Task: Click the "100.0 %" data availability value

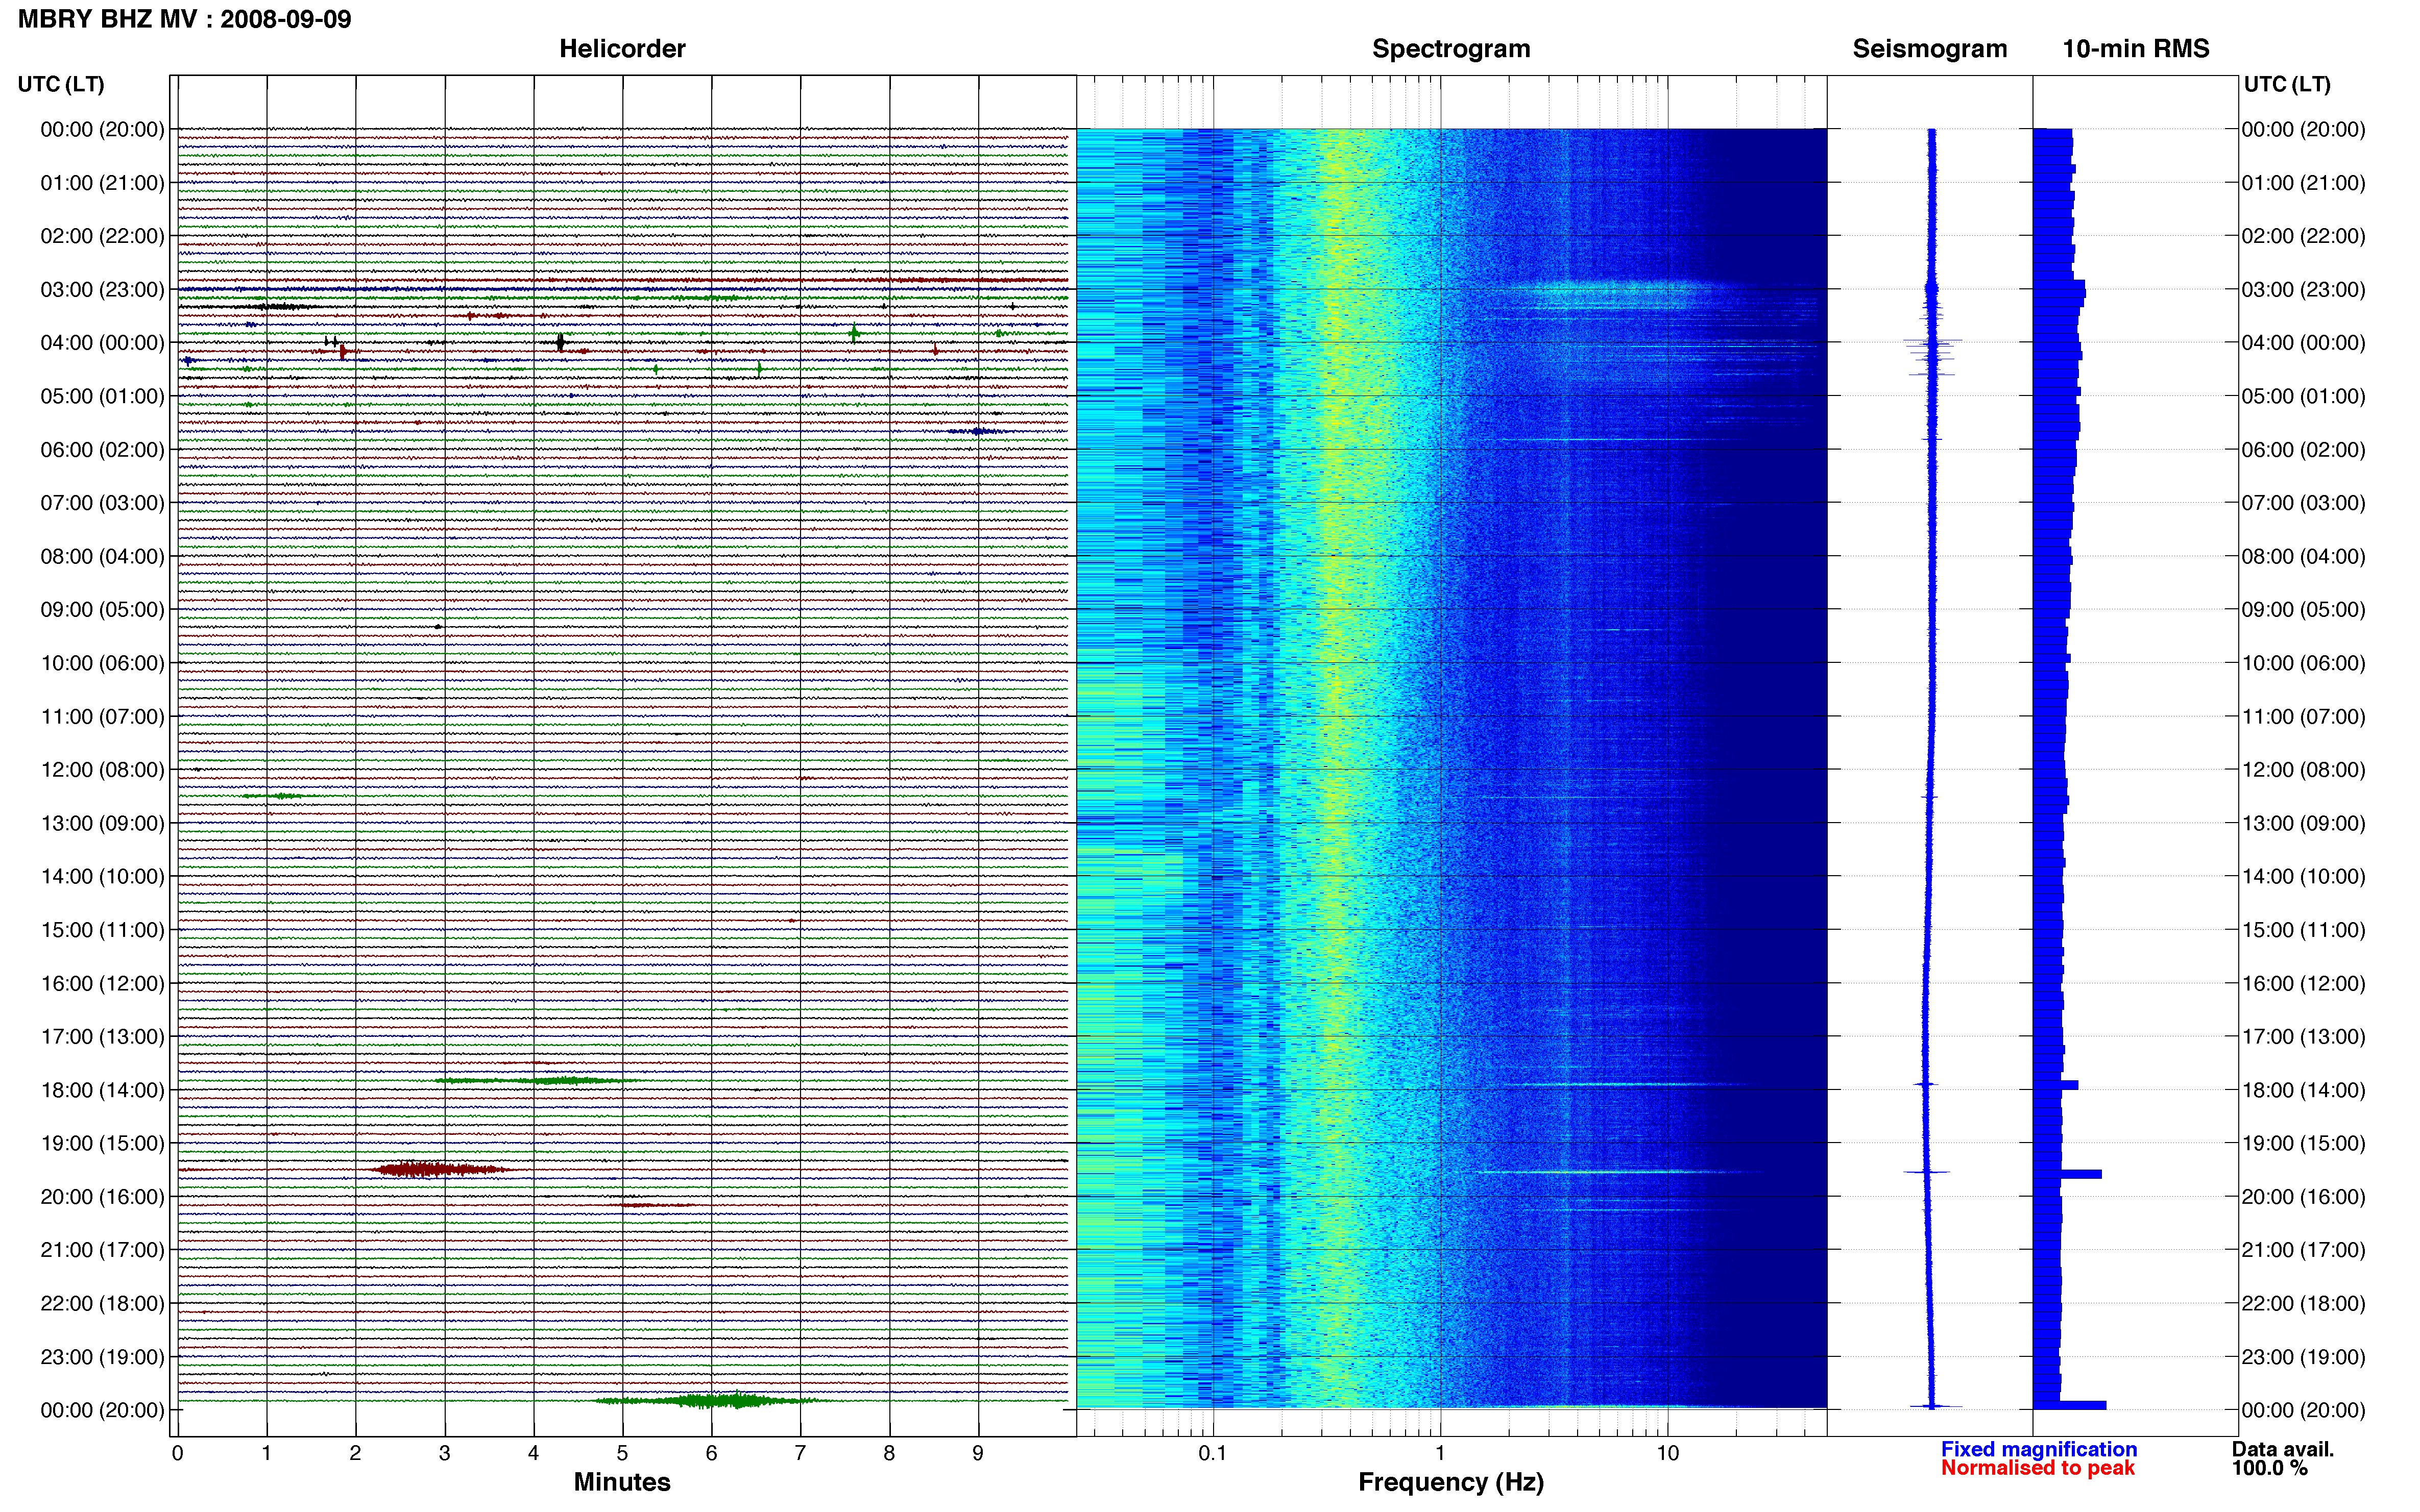Action: click(x=2269, y=1468)
